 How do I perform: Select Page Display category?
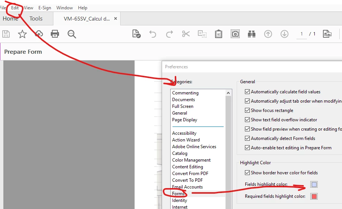coord(184,120)
